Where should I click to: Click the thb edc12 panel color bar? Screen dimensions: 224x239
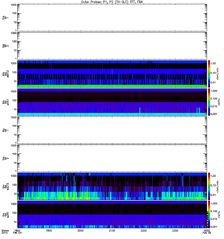(x=209, y=74)
